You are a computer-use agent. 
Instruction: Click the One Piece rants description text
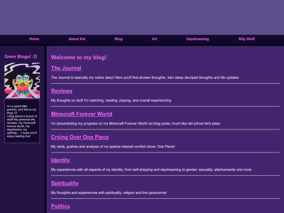pyautogui.click(x=113, y=147)
